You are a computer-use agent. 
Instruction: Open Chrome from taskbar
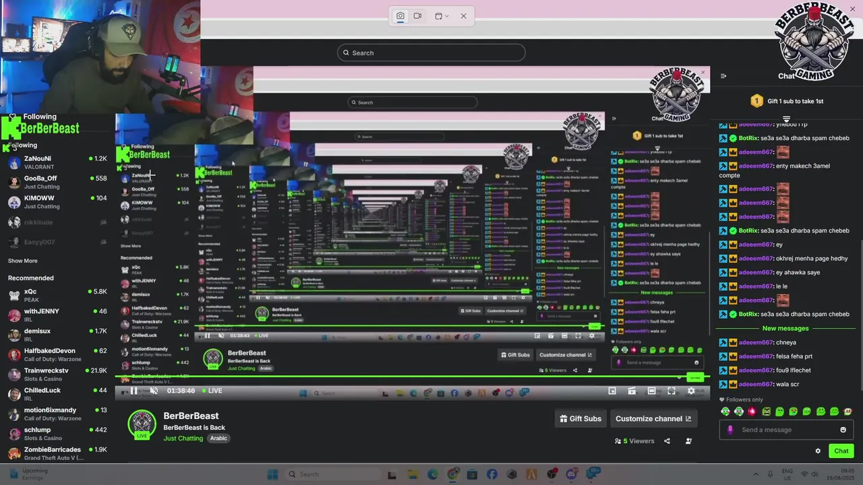(452, 474)
